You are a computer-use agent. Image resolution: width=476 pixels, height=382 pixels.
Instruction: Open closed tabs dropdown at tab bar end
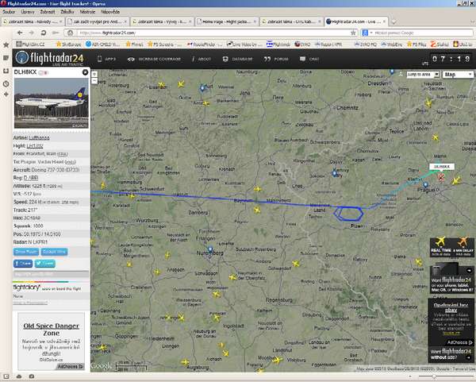coord(473,22)
